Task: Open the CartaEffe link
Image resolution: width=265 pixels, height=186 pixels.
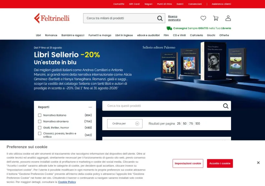Action: 119,4
